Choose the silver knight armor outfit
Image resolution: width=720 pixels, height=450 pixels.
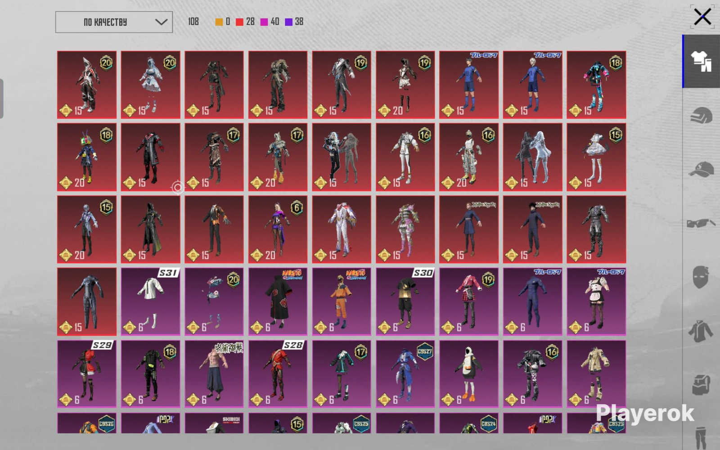(596, 229)
